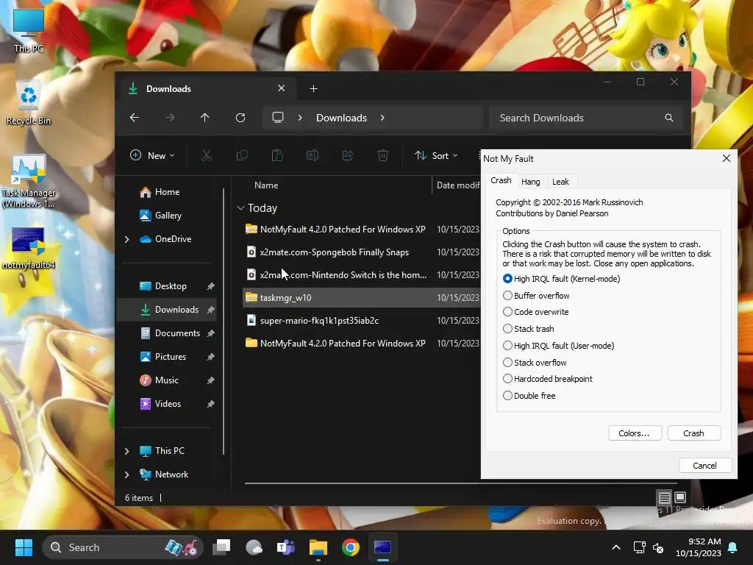This screenshot has height=565, width=753.
Task: Switch to the Hang tab
Action: click(x=531, y=182)
